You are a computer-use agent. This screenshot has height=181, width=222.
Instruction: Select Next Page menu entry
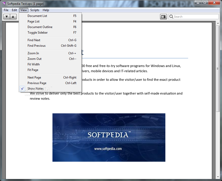[x=50, y=77]
